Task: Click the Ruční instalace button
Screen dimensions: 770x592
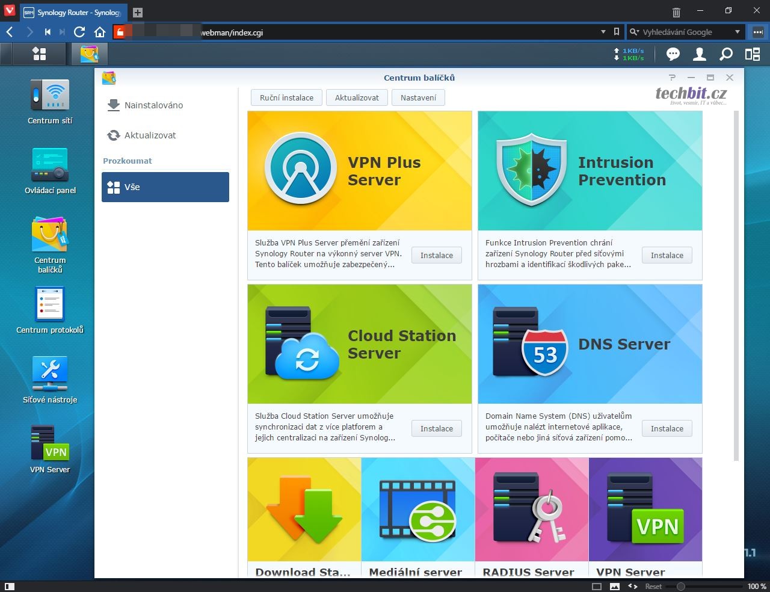Action: point(286,97)
